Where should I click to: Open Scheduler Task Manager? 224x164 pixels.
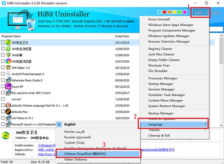167,95
